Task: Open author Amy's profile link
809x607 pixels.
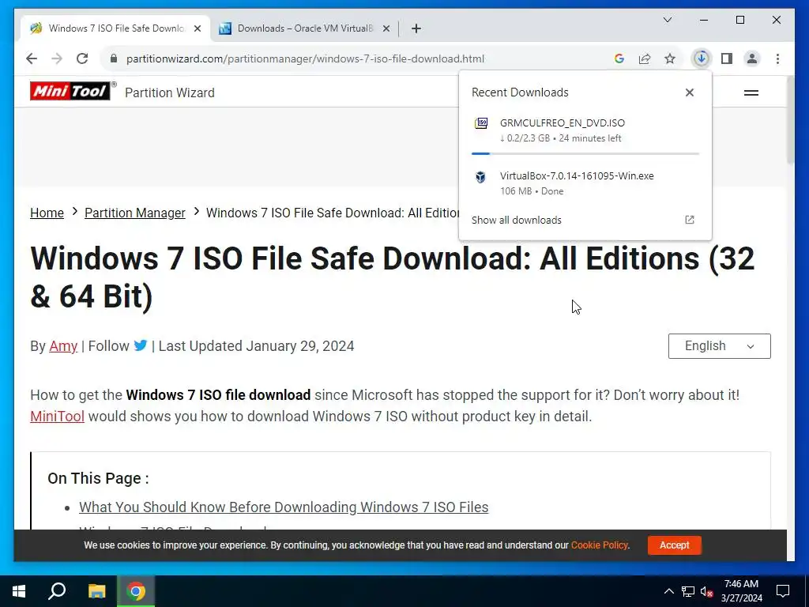Action: (63, 346)
